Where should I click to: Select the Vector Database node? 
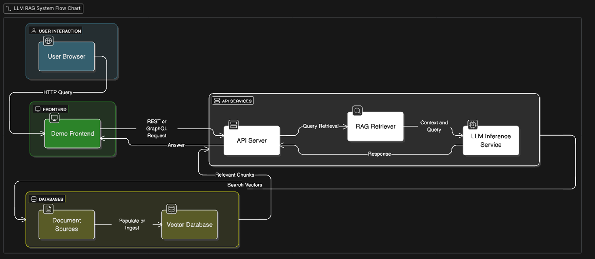pos(189,224)
